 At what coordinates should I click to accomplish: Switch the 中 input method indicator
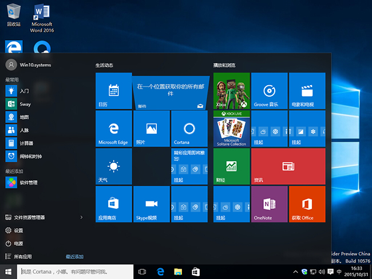click(x=339, y=272)
